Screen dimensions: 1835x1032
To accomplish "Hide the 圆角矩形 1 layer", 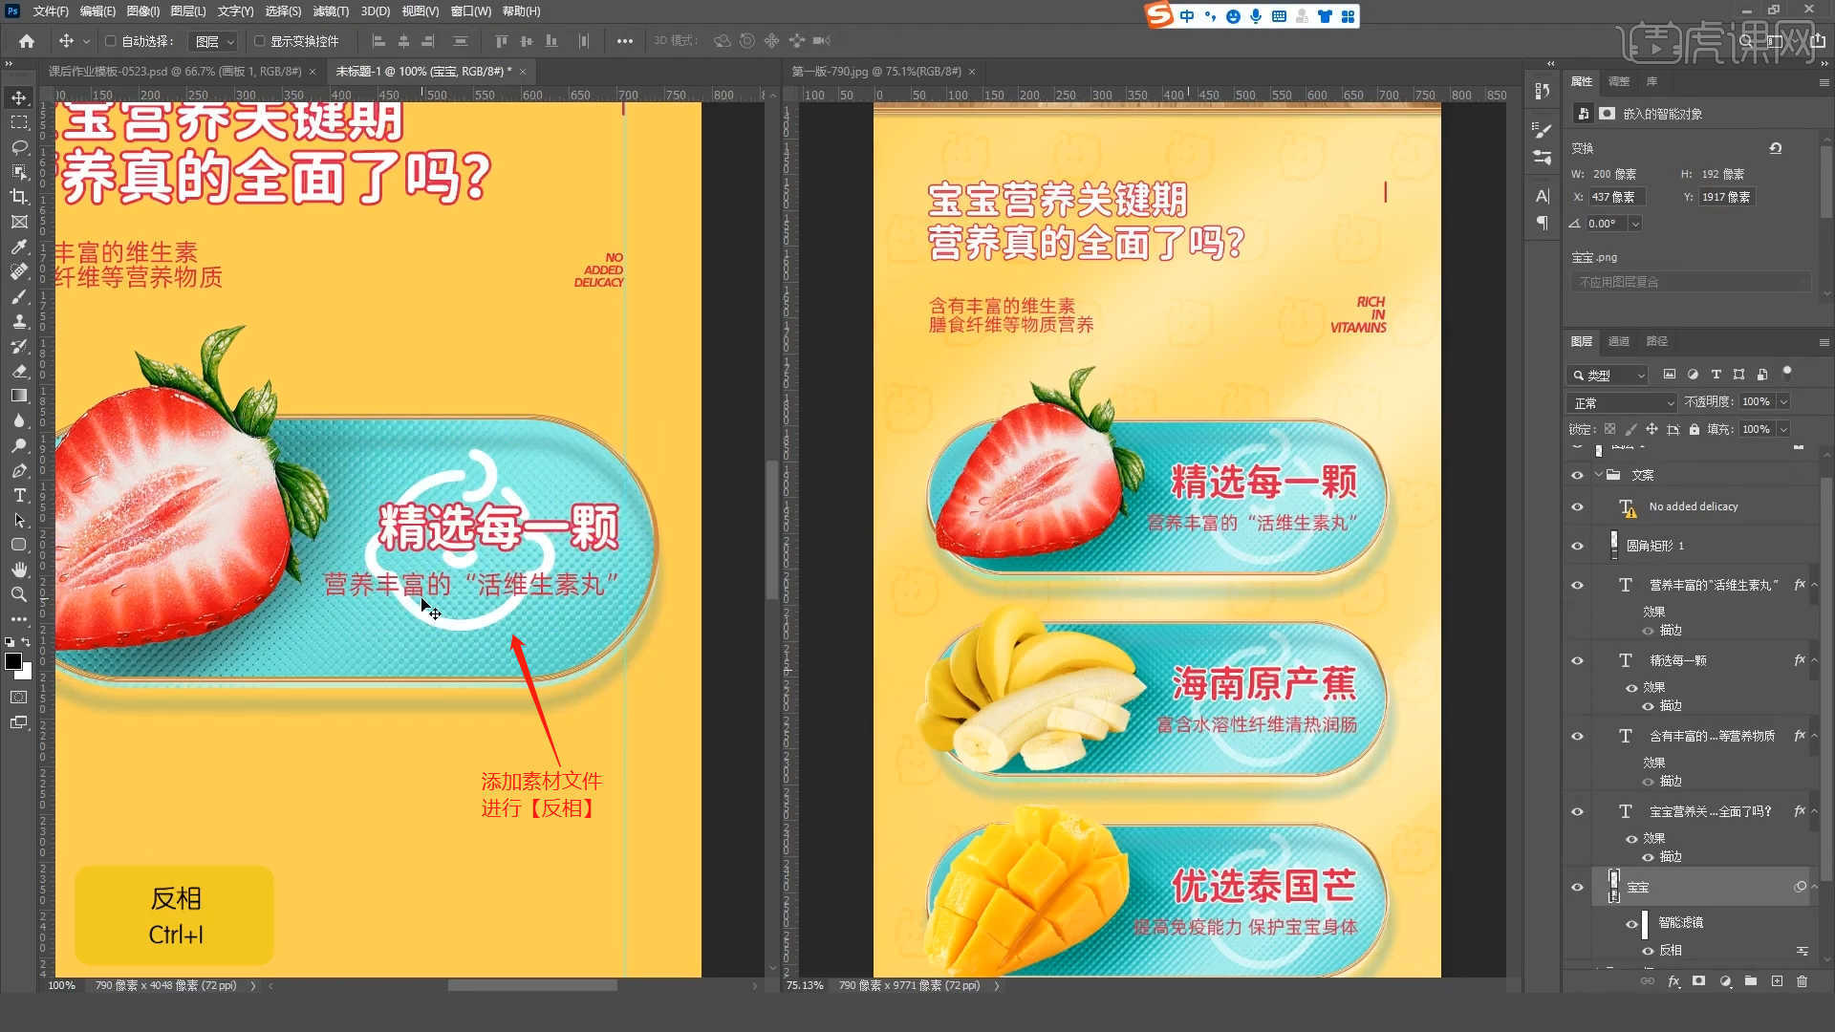I will 1577,546.
